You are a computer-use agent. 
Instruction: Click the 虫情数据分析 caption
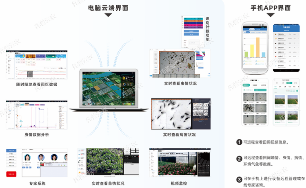37,134
